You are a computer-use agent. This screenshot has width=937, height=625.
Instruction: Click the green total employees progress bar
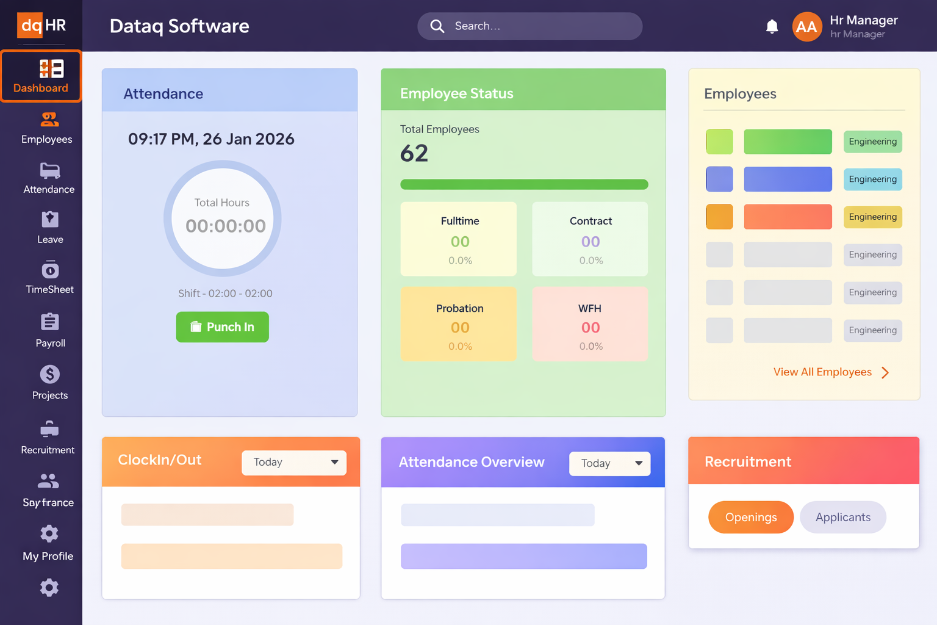[x=523, y=184]
